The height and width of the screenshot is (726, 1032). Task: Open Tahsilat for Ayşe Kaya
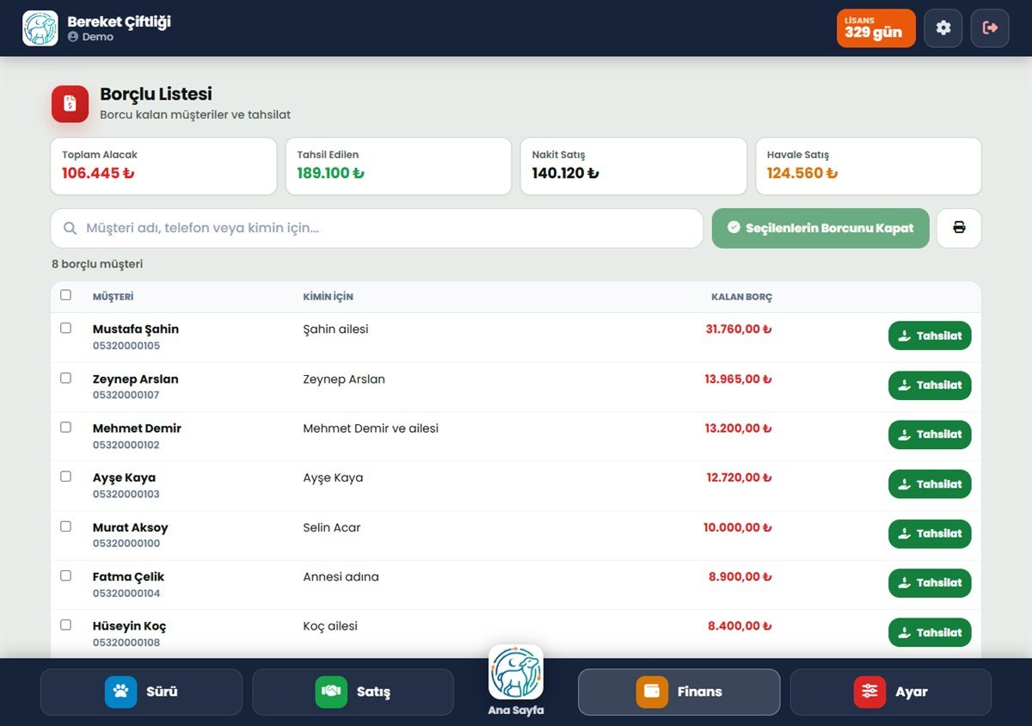click(930, 484)
